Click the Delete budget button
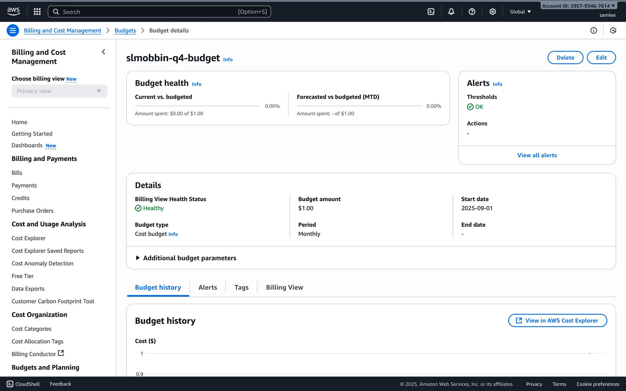626x391 pixels. pos(565,58)
